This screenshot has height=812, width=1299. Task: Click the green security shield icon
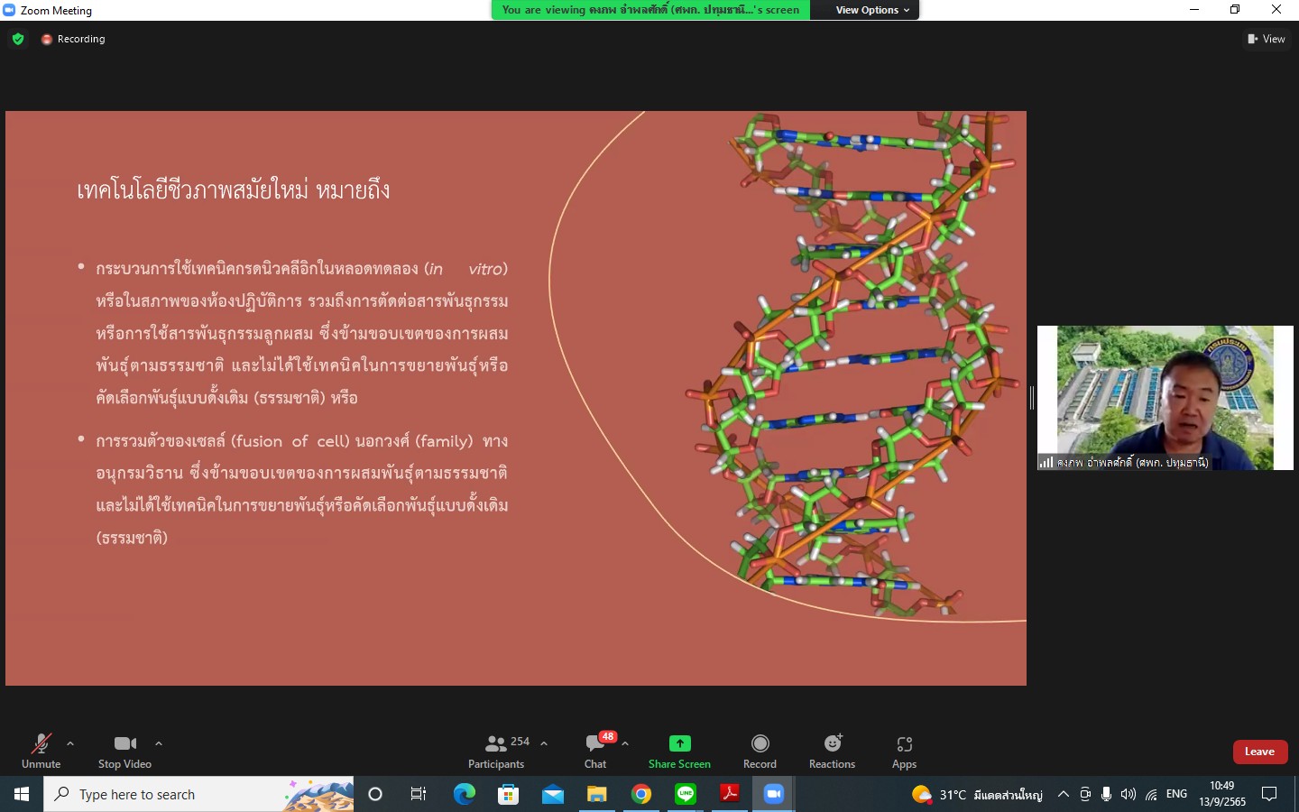point(18,39)
